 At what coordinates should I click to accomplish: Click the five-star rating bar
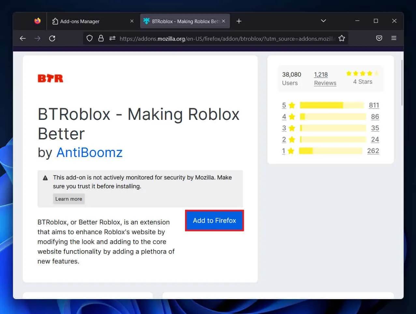coord(332,105)
